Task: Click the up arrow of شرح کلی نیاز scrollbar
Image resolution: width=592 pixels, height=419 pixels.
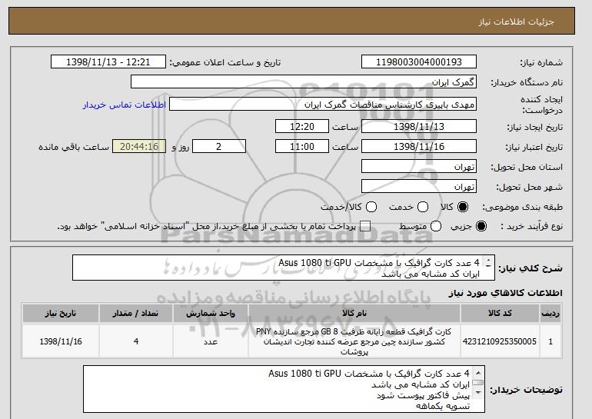Action: click(x=488, y=260)
